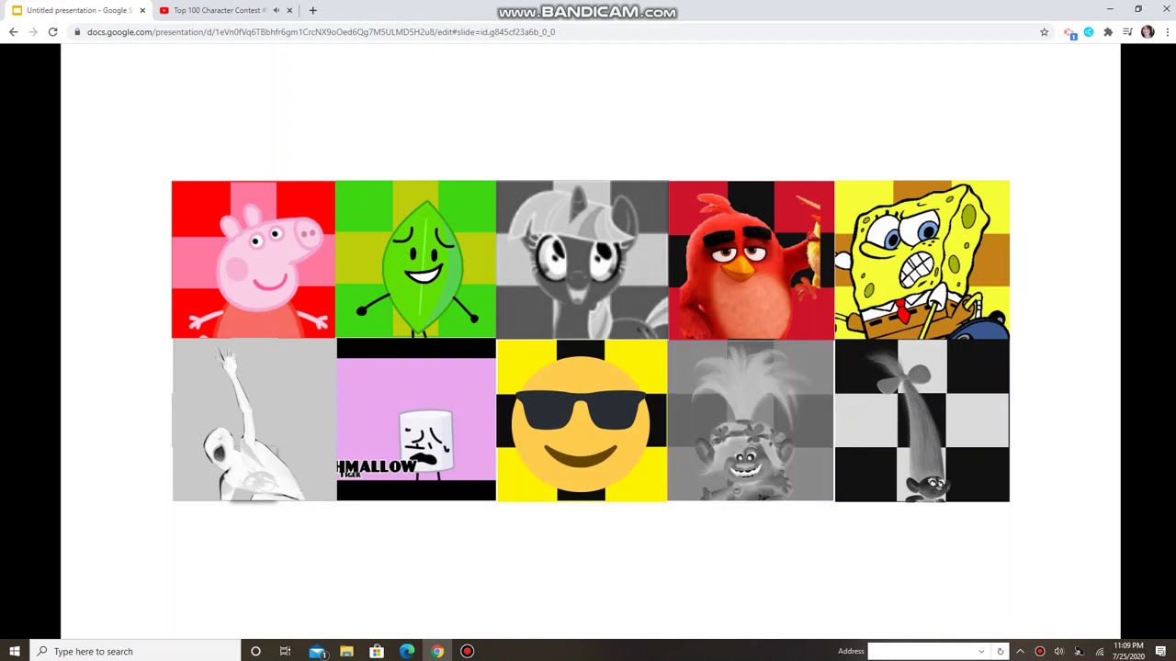Open the media control playlist icon
The width and height of the screenshot is (1176, 661).
point(1127,32)
